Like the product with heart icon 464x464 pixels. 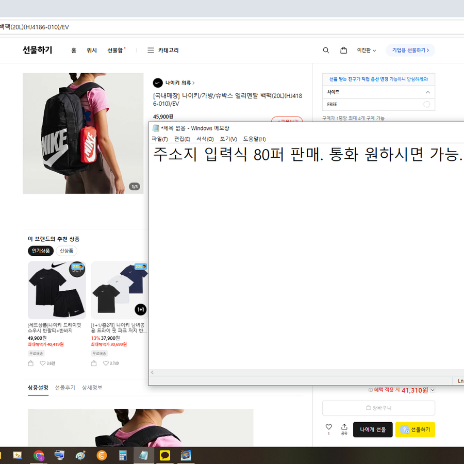tap(329, 427)
